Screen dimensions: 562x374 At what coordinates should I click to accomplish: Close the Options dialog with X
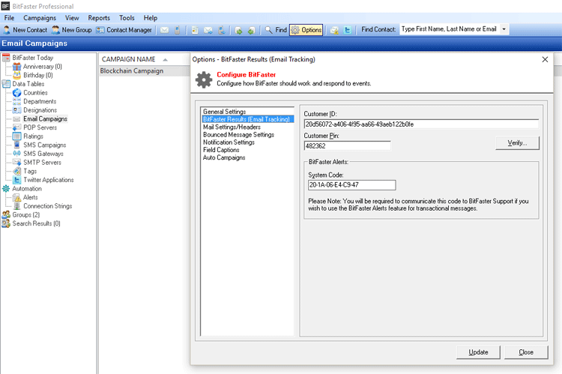[545, 59]
